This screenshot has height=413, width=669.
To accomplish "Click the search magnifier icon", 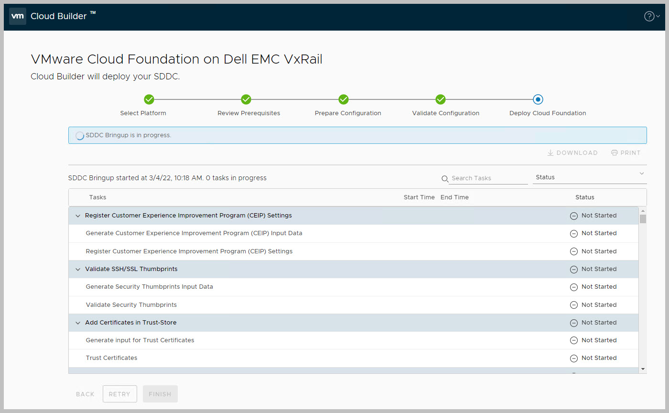I will point(445,178).
